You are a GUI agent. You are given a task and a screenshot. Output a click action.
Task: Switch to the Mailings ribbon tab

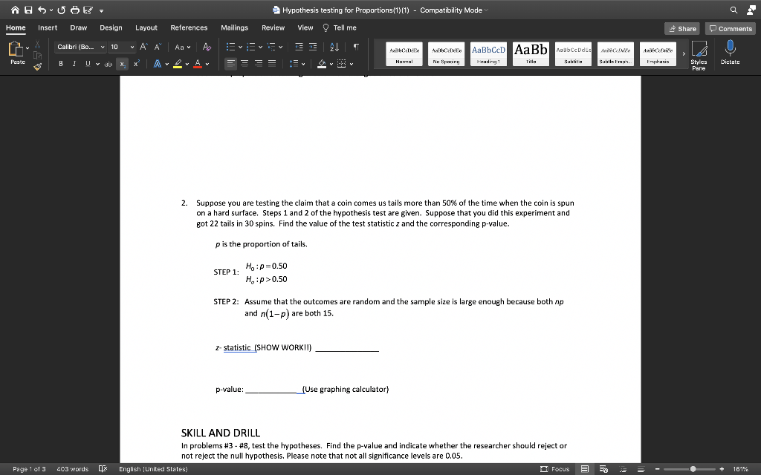pos(234,27)
